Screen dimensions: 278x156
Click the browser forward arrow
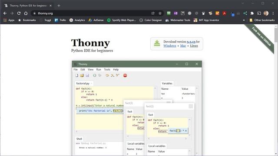12,13
